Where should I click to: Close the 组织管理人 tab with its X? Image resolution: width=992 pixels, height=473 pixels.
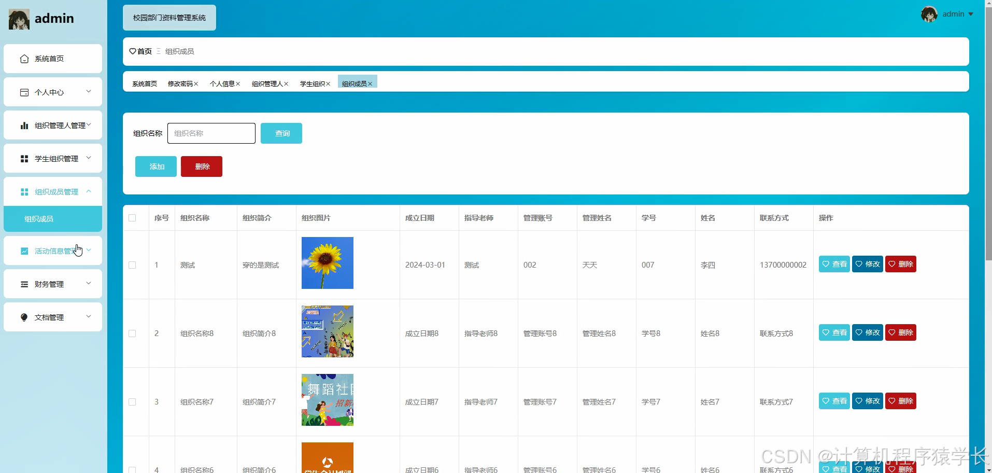click(286, 84)
